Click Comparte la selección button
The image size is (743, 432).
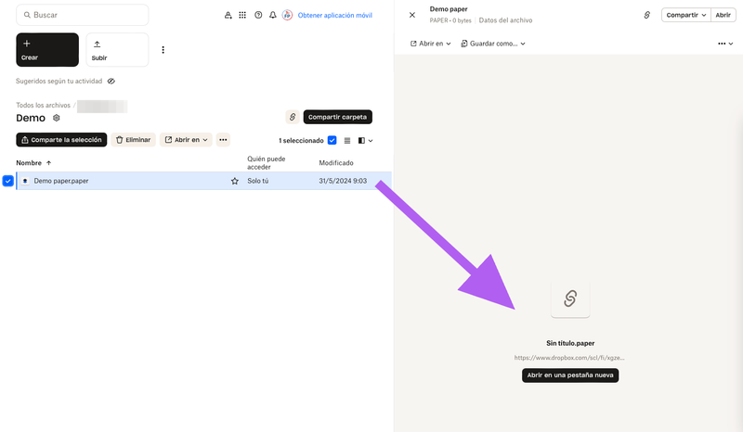click(x=61, y=140)
